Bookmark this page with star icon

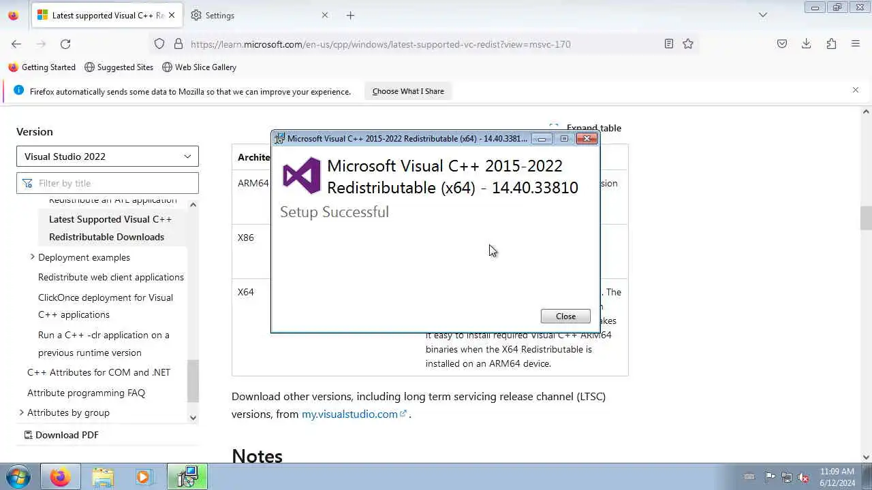pyautogui.click(x=688, y=44)
